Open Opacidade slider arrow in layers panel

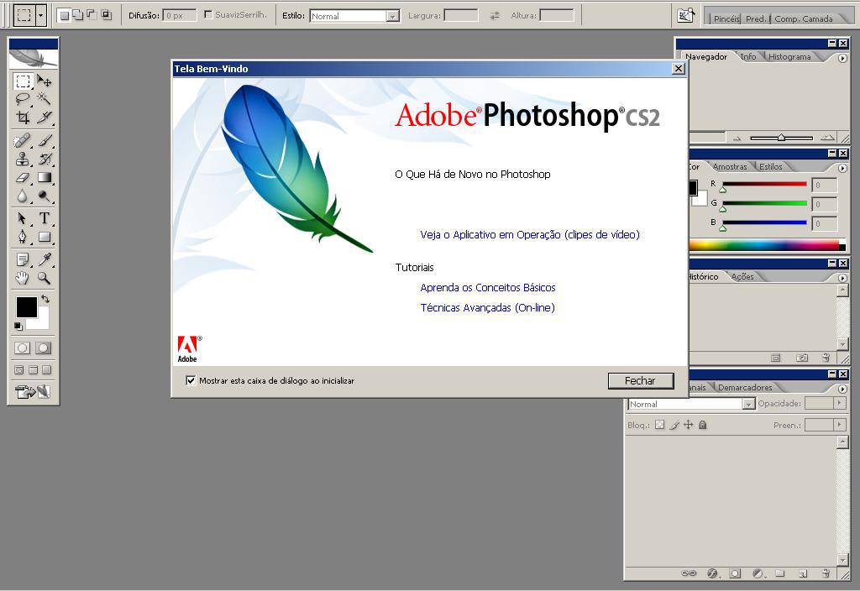point(839,403)
